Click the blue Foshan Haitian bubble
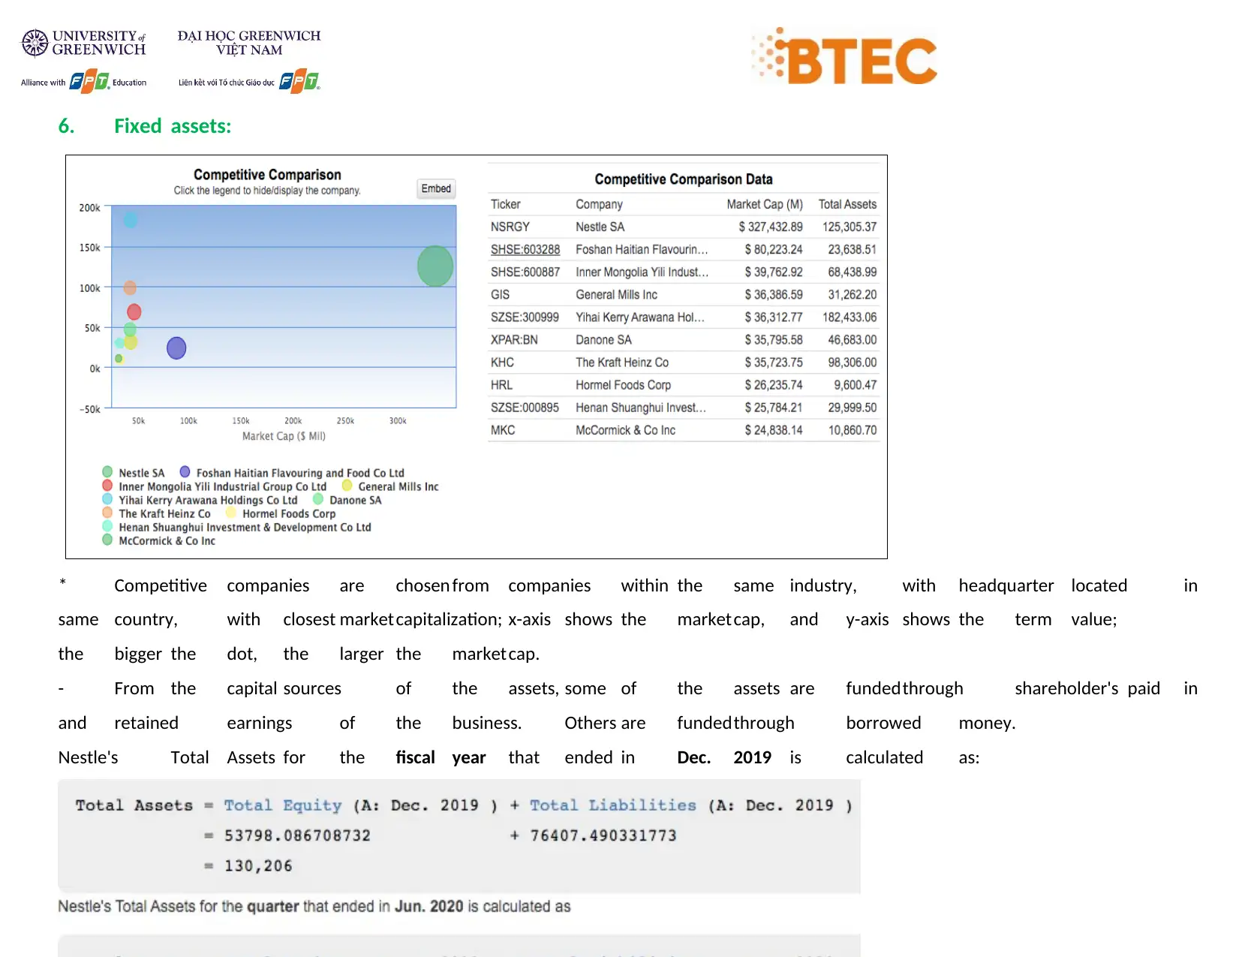Screen dimensions: 1239x957 [176, 348]
